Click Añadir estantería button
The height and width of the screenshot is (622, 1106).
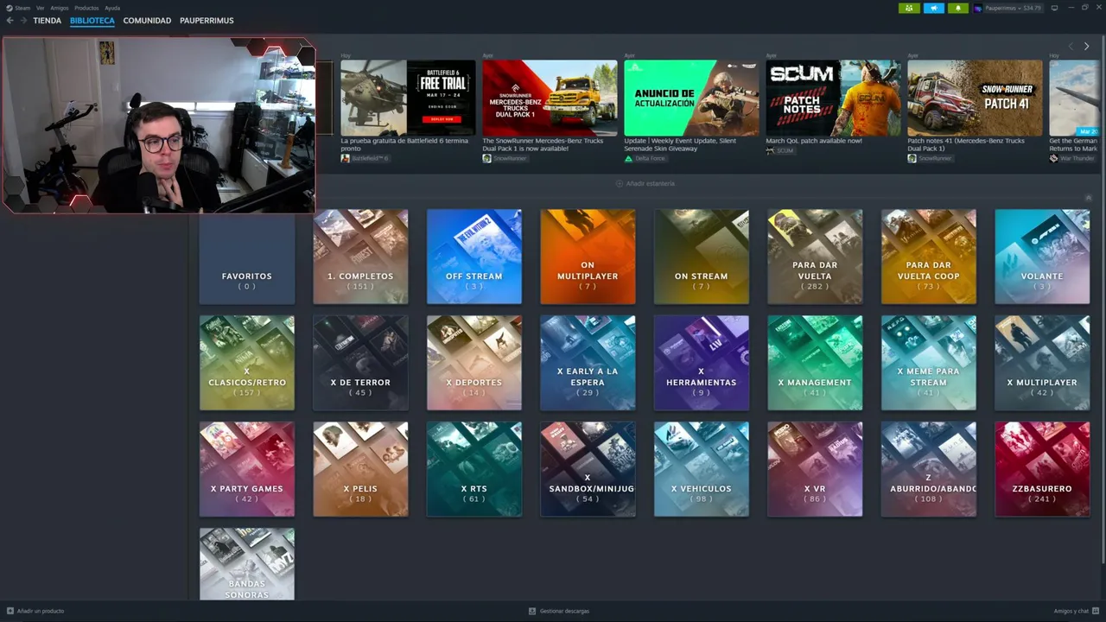tap(645, 183)
